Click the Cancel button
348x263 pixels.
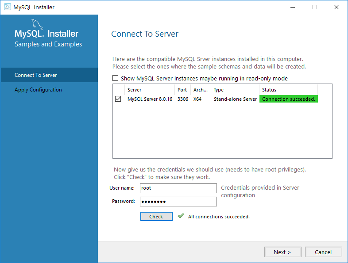(323, 252)
